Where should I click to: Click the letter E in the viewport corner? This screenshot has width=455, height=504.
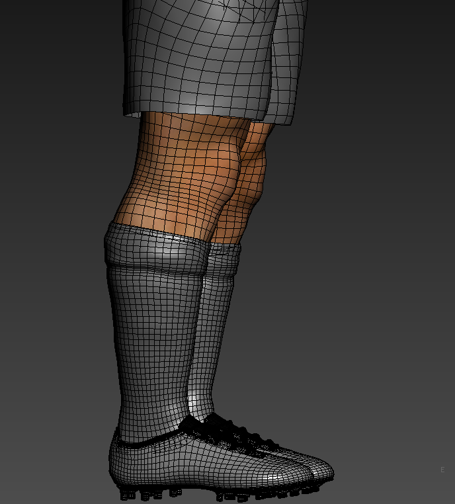coord(442,470)
